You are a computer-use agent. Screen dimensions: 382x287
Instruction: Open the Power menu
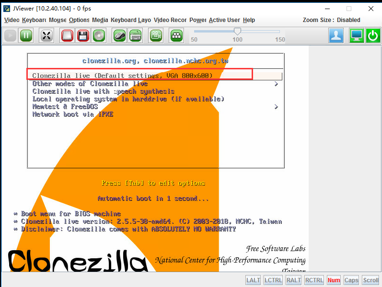pos(198,20)
